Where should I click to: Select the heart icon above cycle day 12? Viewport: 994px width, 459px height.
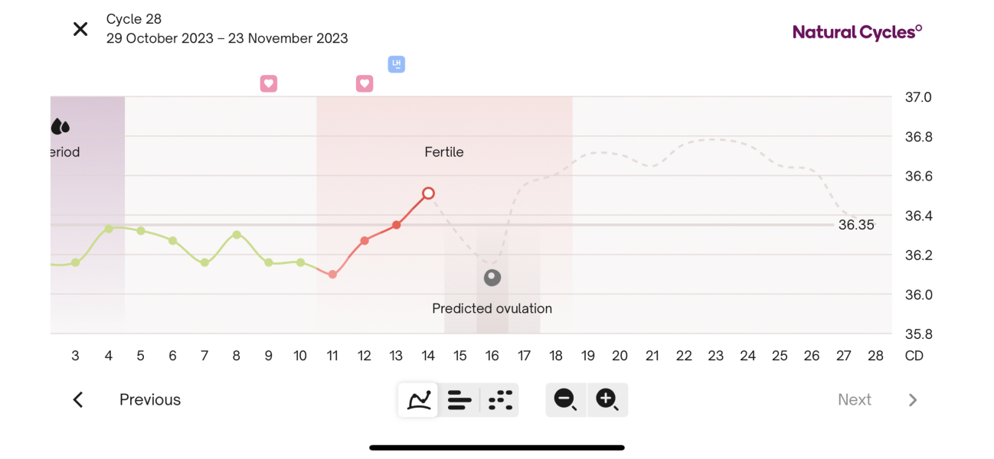coord(365,83)
